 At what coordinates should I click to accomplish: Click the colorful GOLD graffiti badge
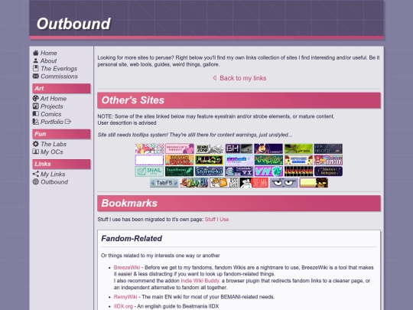(x=194, y=183)
